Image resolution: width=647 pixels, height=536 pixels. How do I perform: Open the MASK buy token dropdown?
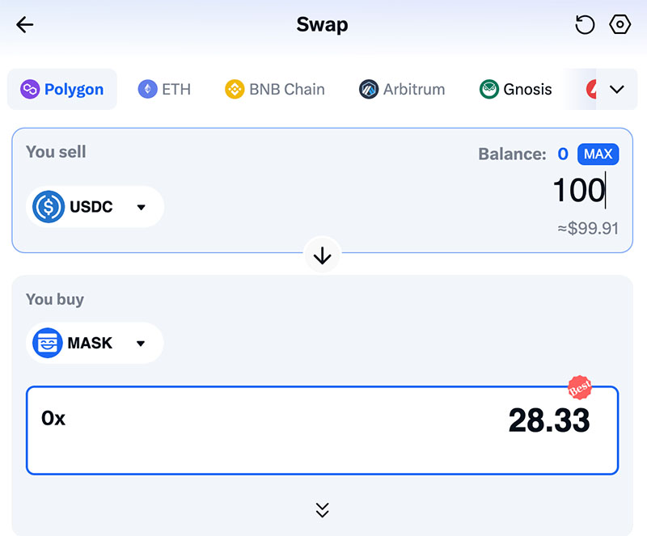(x=95, y=343)
